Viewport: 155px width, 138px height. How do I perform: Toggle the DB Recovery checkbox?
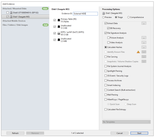tap(108, 28)
